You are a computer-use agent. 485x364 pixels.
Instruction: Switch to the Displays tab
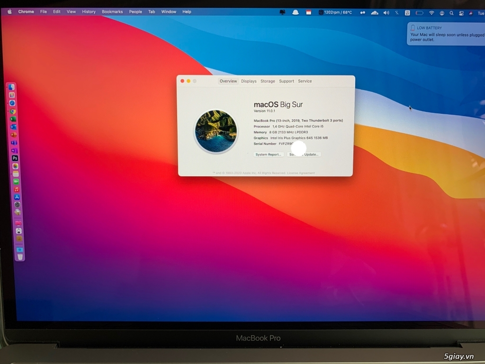pos(249,81)
